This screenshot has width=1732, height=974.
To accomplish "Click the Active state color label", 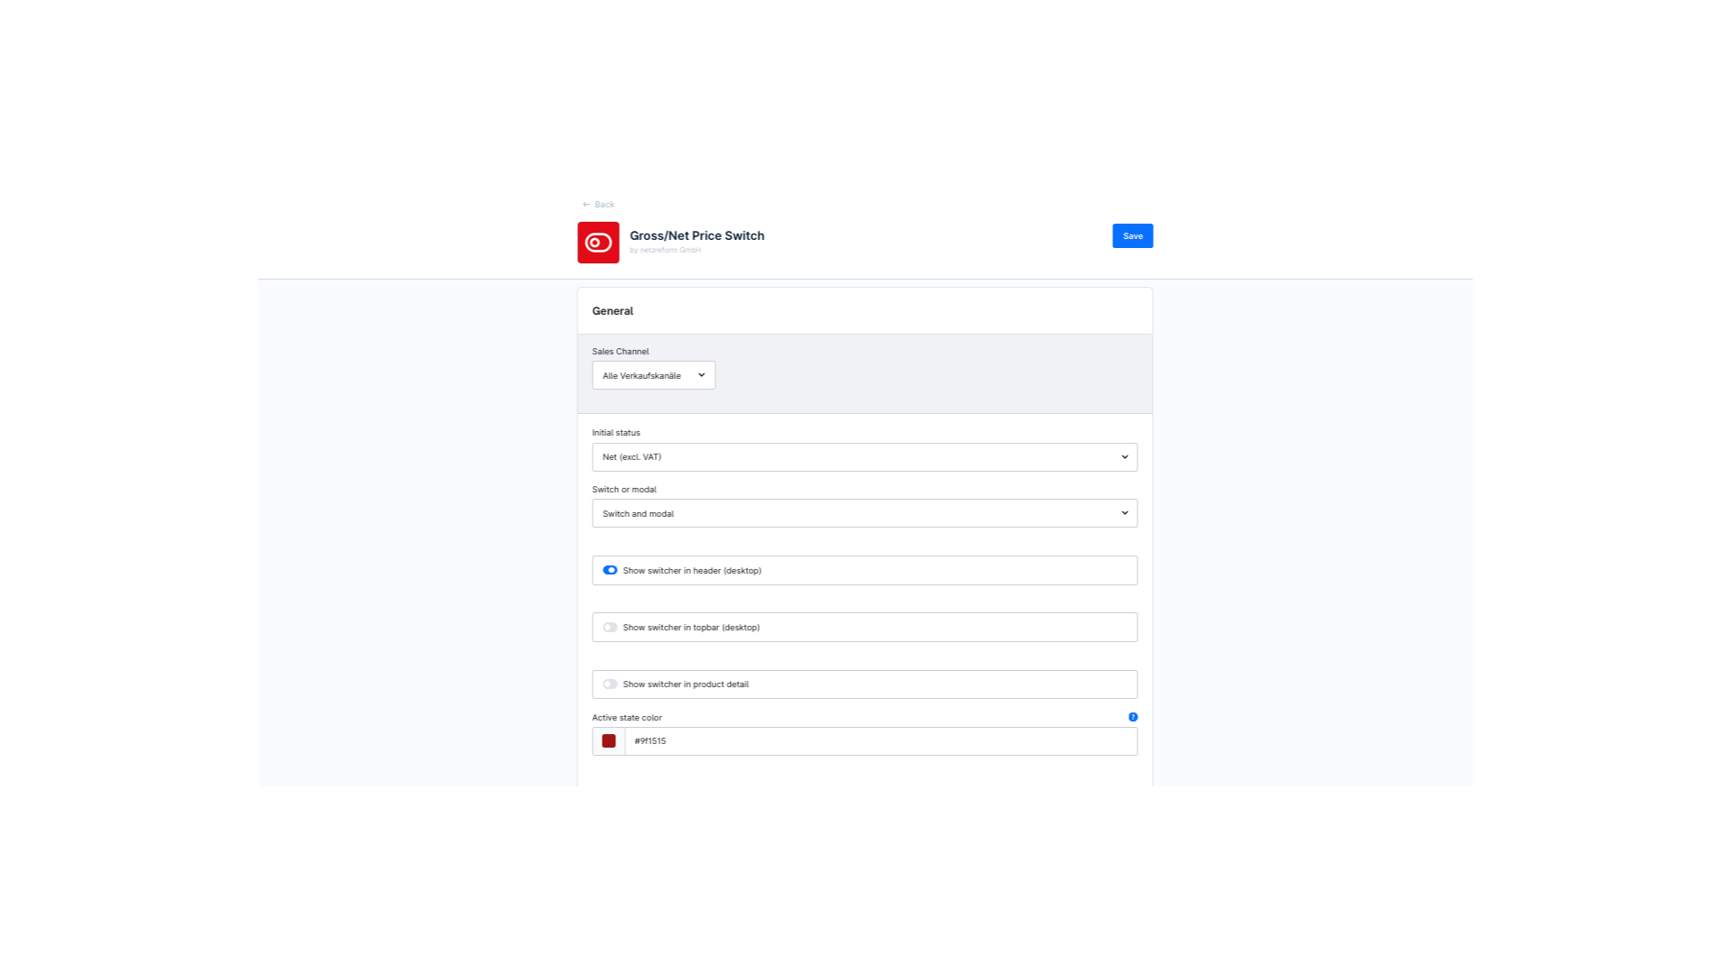I will tap(626, 718).
